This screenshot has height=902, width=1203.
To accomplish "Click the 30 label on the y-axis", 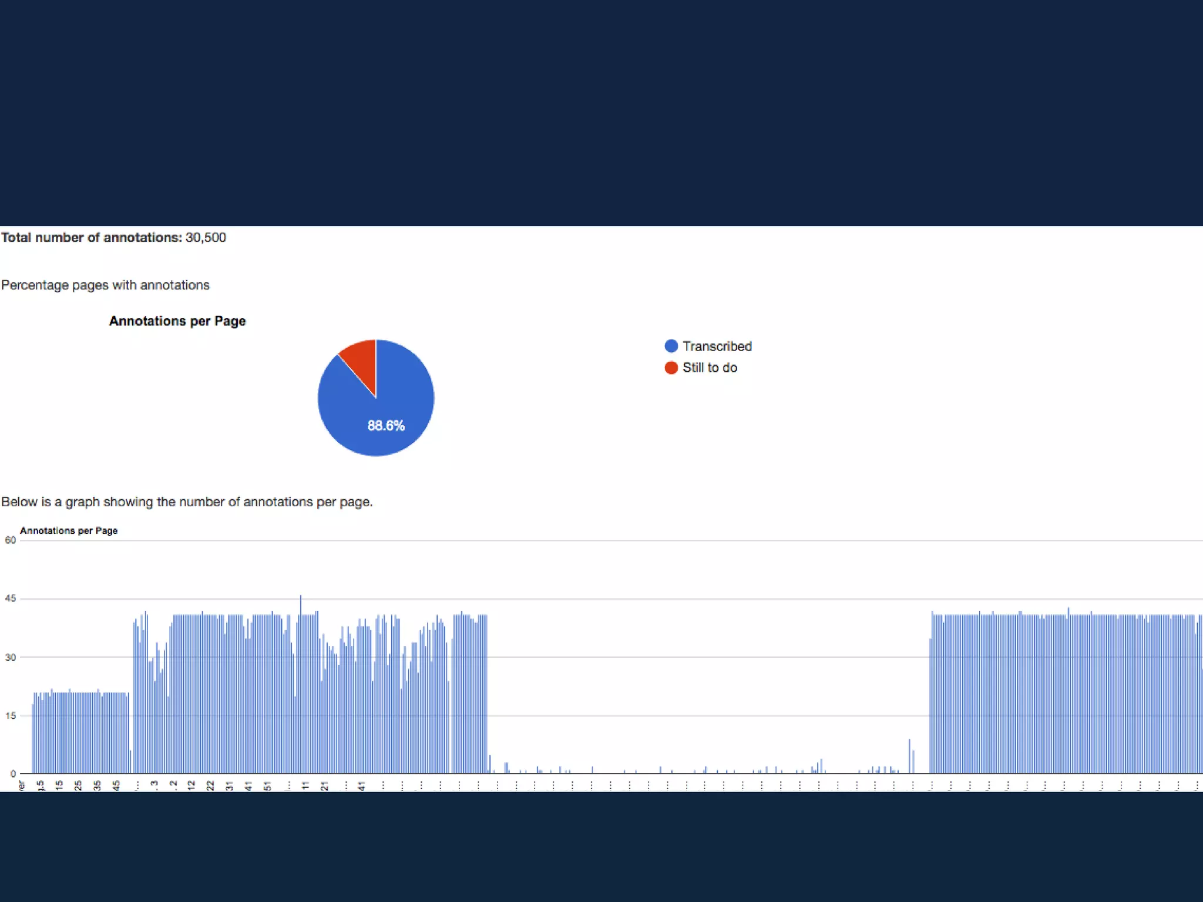I will click(x=11, y=657).
